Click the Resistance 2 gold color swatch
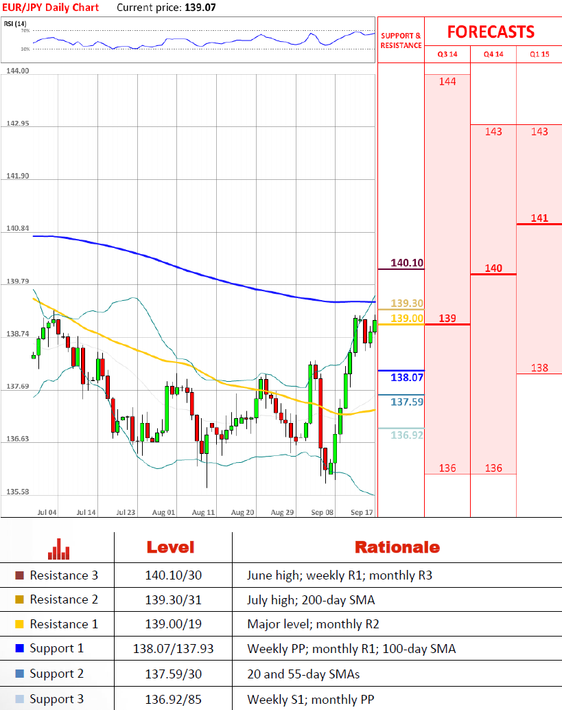The height and width of the screenshot is (710, 562). (x=19, y=599)
